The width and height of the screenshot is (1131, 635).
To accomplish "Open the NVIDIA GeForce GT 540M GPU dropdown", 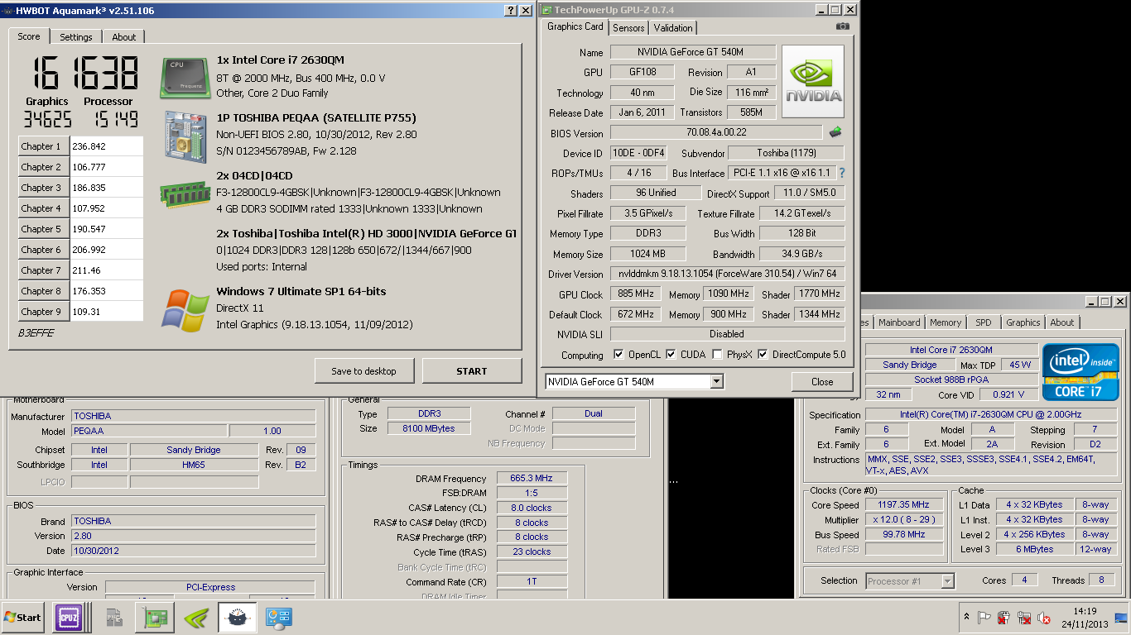I will tap(634, 381).
